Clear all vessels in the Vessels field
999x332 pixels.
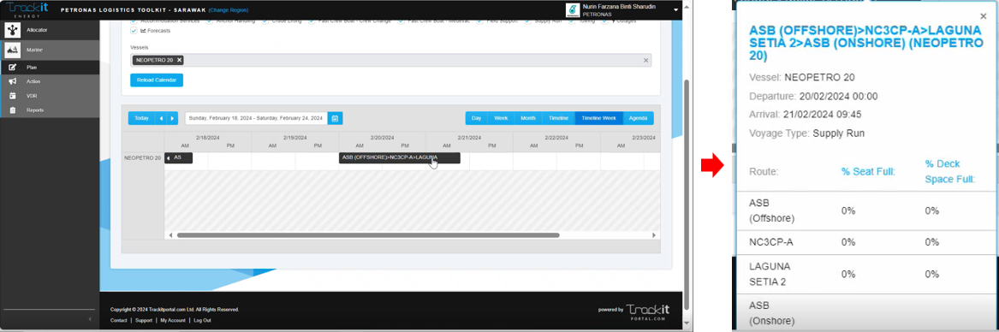click(645, 60)
